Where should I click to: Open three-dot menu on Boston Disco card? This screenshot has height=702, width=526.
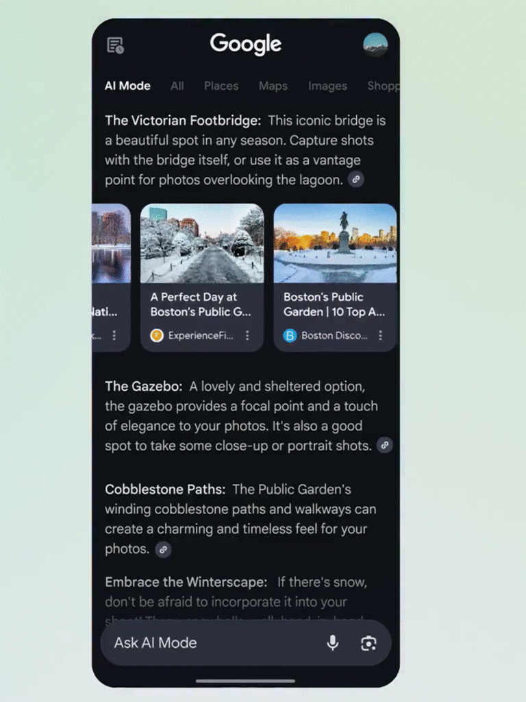380,335
